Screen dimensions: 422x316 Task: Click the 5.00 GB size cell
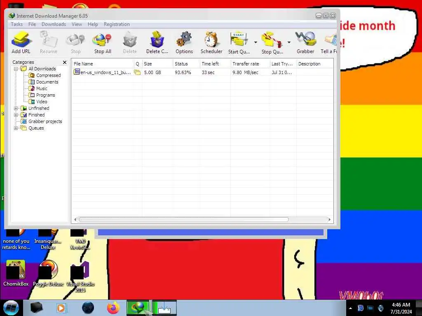[152, 72]
